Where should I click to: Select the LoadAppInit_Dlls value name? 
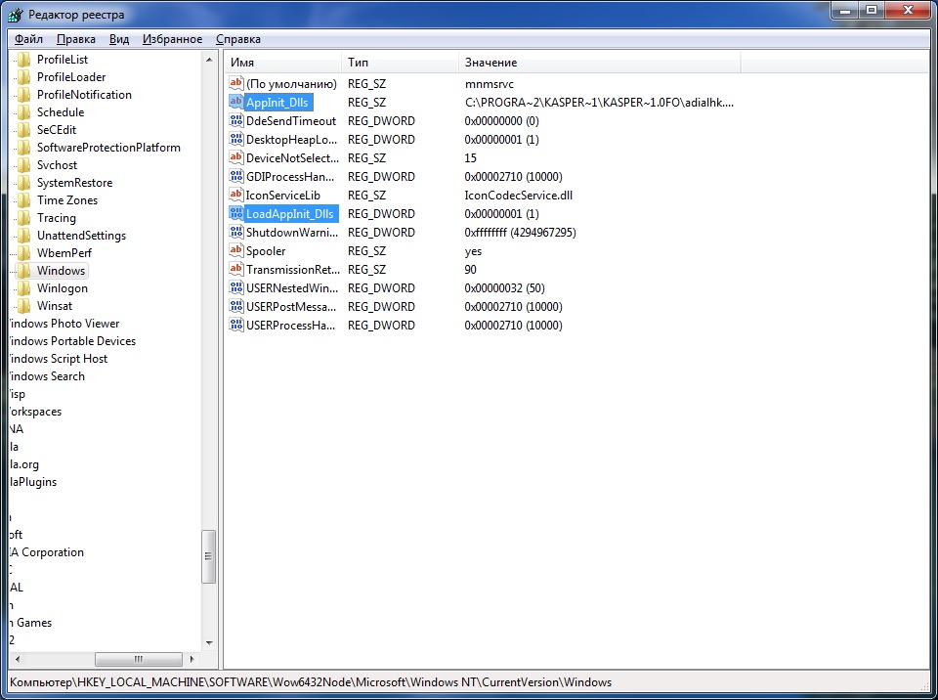(291, 214)
